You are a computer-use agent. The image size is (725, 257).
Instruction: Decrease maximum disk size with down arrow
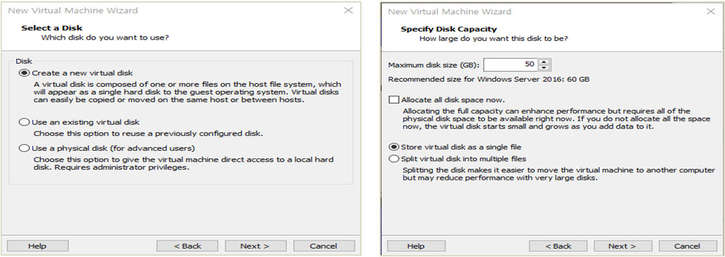[x=545, y=68]
